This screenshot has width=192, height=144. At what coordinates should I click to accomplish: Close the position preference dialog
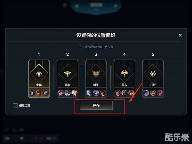pyautogui.click(x=180, y=36)
